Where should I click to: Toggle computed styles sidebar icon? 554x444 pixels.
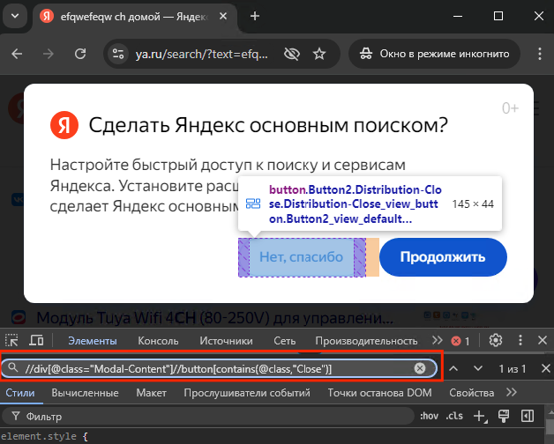click(x=528, y=417)
